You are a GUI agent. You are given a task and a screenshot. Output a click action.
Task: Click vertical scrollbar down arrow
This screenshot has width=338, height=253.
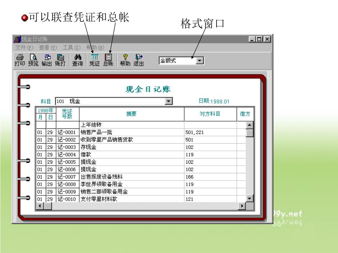pyautogui.click(x=250, y=198)
